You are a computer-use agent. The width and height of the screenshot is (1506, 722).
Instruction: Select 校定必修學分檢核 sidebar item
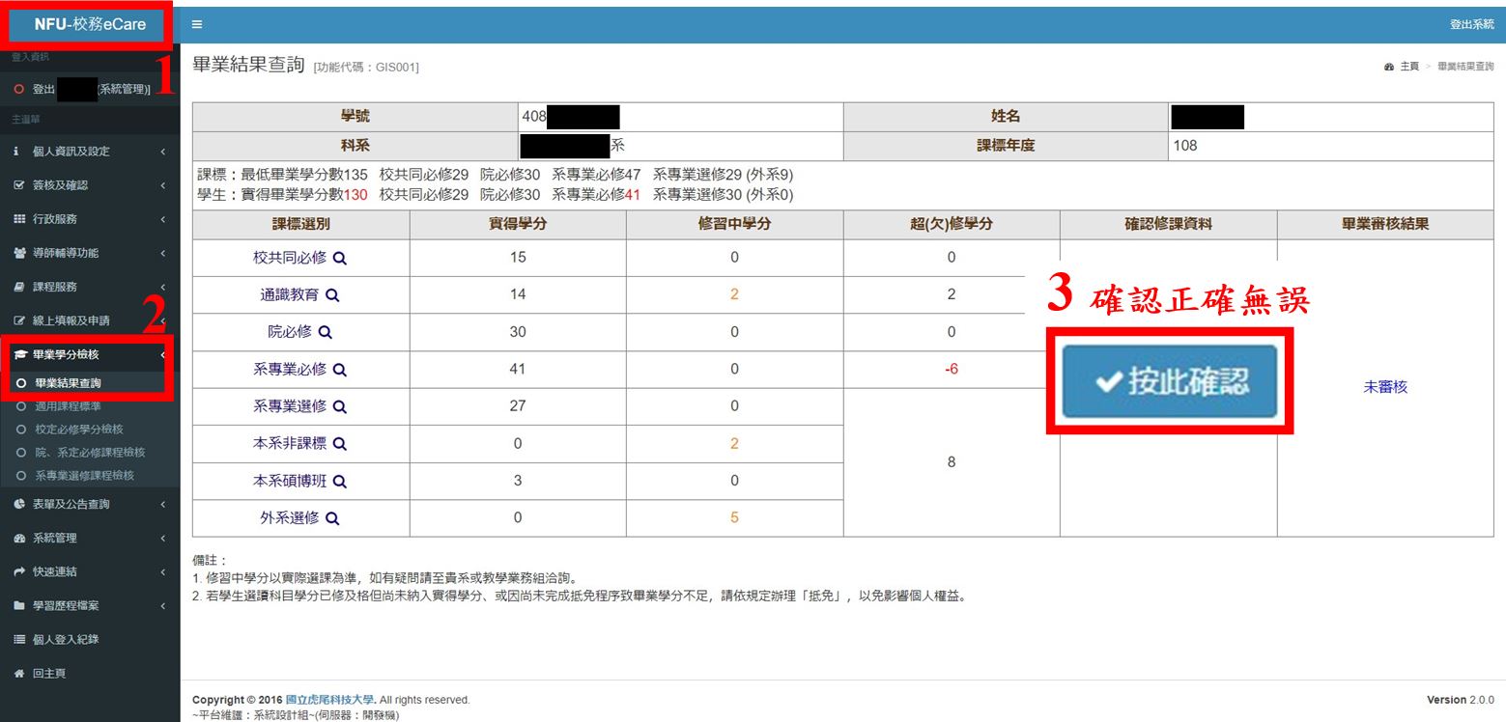(79, 430)
